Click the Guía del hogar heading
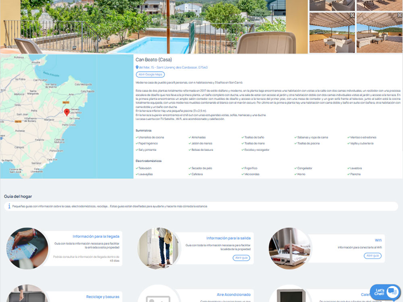The width and height of the screenshot is (403, 302). pyautogui.click(x=18, y=197)
